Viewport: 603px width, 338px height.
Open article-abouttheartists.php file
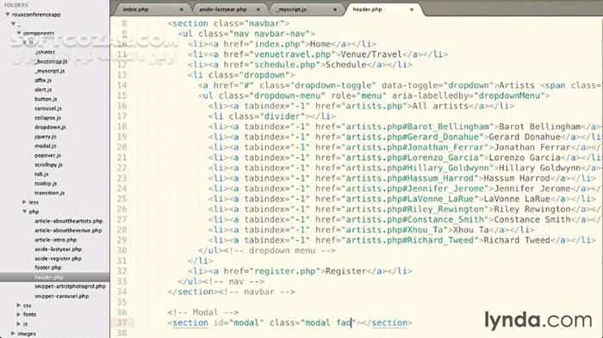click(68, 221)
